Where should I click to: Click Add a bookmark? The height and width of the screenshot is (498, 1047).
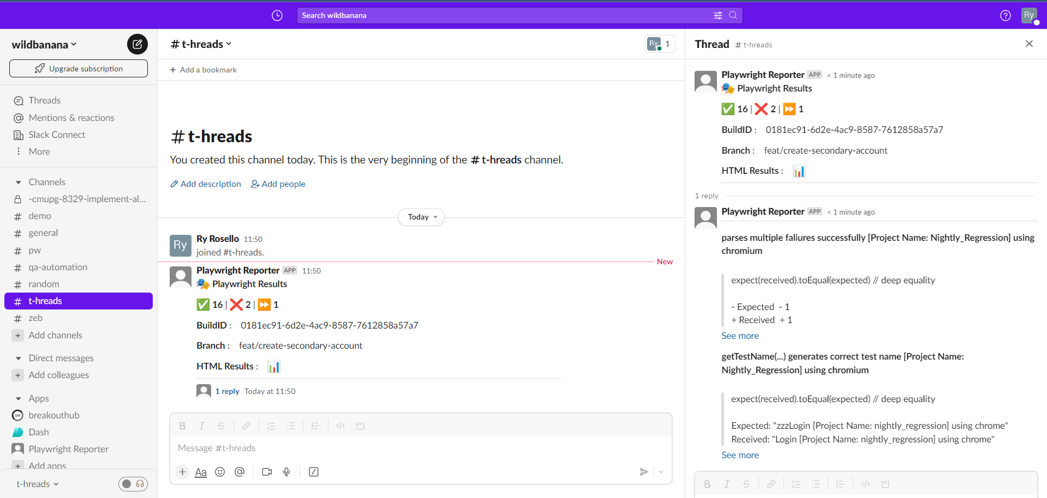203,70
